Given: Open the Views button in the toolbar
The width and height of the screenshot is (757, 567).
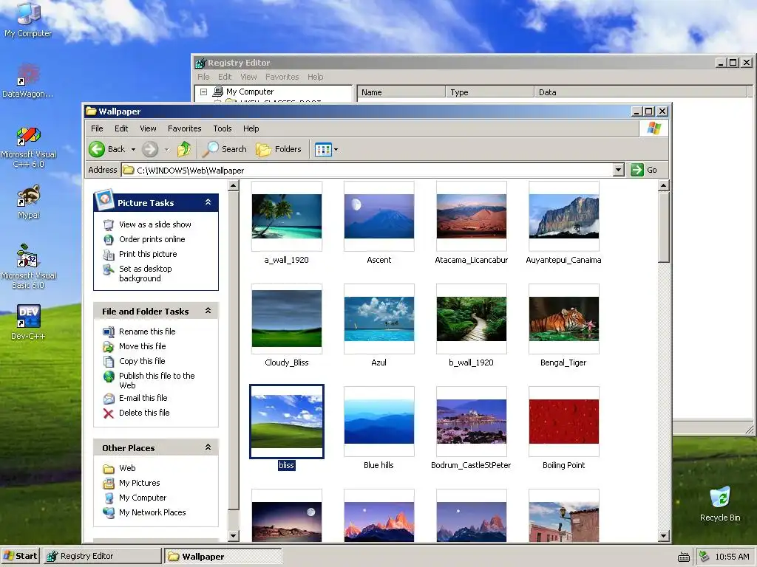Looking at the screenshot, I should pos(323,149).
